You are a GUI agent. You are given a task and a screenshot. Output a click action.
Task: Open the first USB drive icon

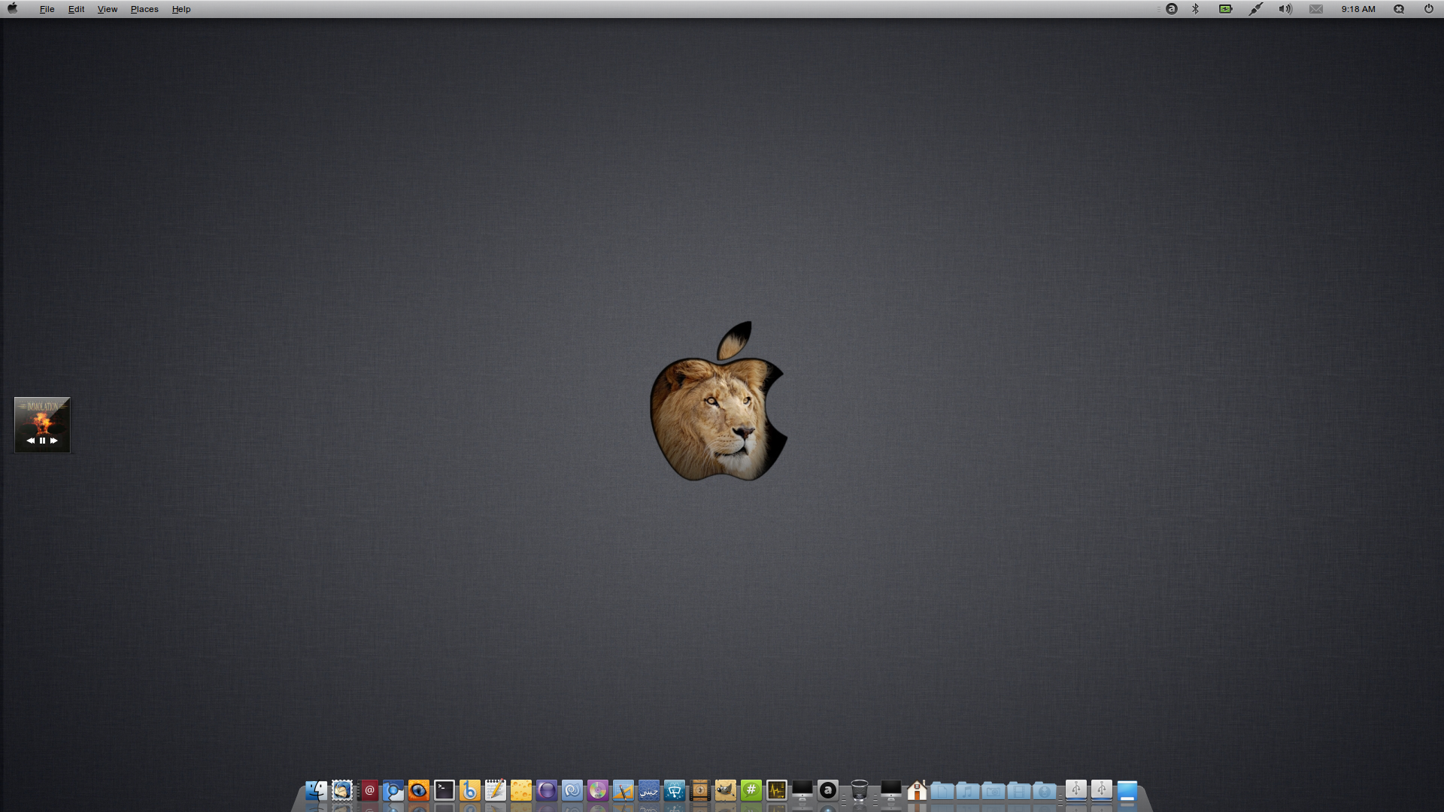click(1076, 791)
